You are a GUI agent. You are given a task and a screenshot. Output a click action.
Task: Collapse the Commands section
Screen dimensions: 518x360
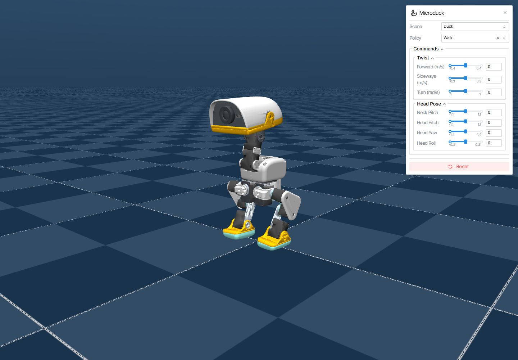[428, 49]
